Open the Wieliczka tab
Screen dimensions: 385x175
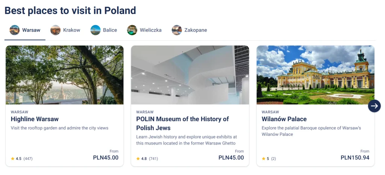click(150, 30)
